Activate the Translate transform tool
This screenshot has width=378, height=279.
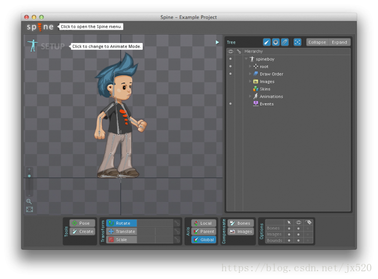pos(122,232)
